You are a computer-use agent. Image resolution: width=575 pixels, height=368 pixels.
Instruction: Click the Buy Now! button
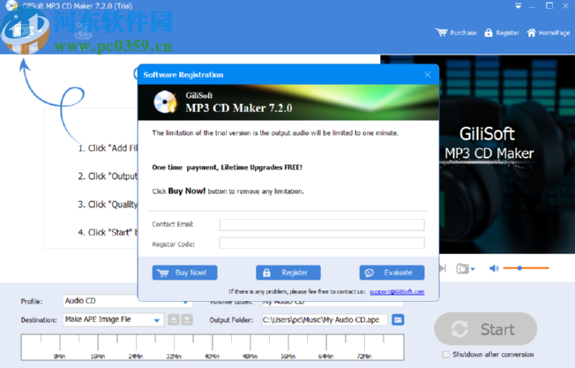click(184, 273)
